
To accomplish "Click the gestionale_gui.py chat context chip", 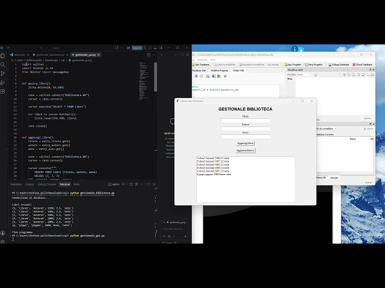I will point(176,223).
